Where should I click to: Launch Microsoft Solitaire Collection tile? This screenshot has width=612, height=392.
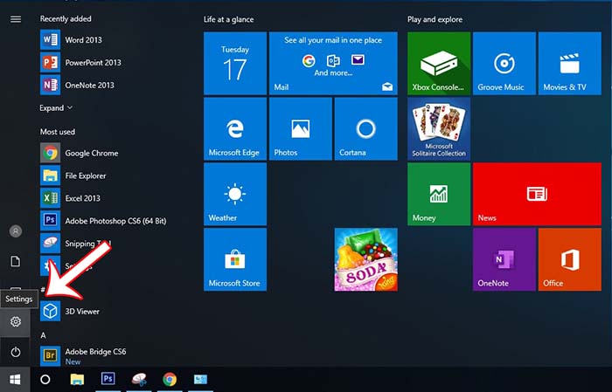click(x=439, y=128)
